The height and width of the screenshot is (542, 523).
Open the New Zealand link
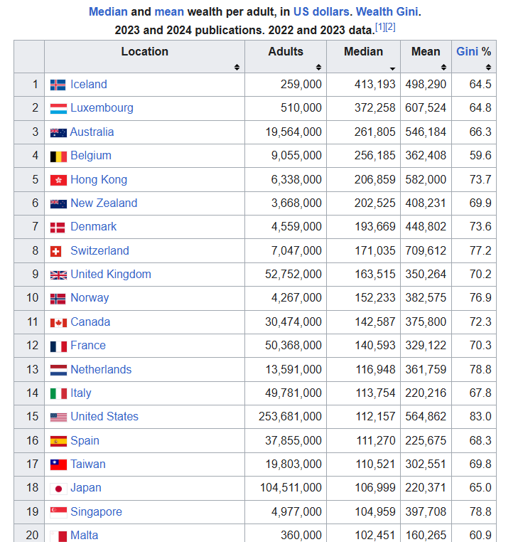point(104,203)
